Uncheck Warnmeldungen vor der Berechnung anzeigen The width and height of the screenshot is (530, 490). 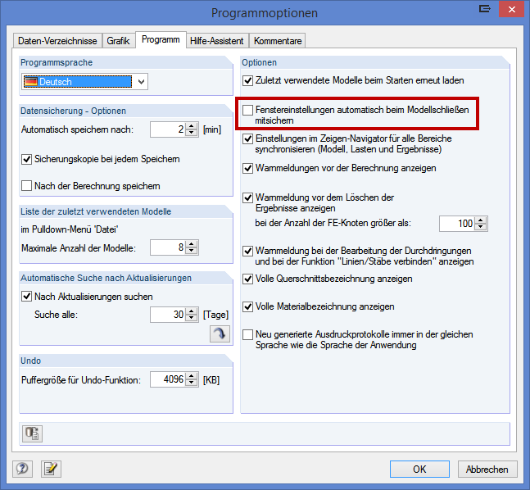[247, 168]
